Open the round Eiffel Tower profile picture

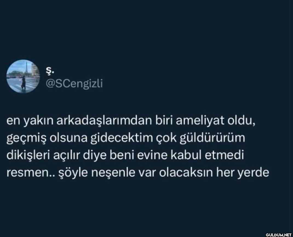[23, 76]
